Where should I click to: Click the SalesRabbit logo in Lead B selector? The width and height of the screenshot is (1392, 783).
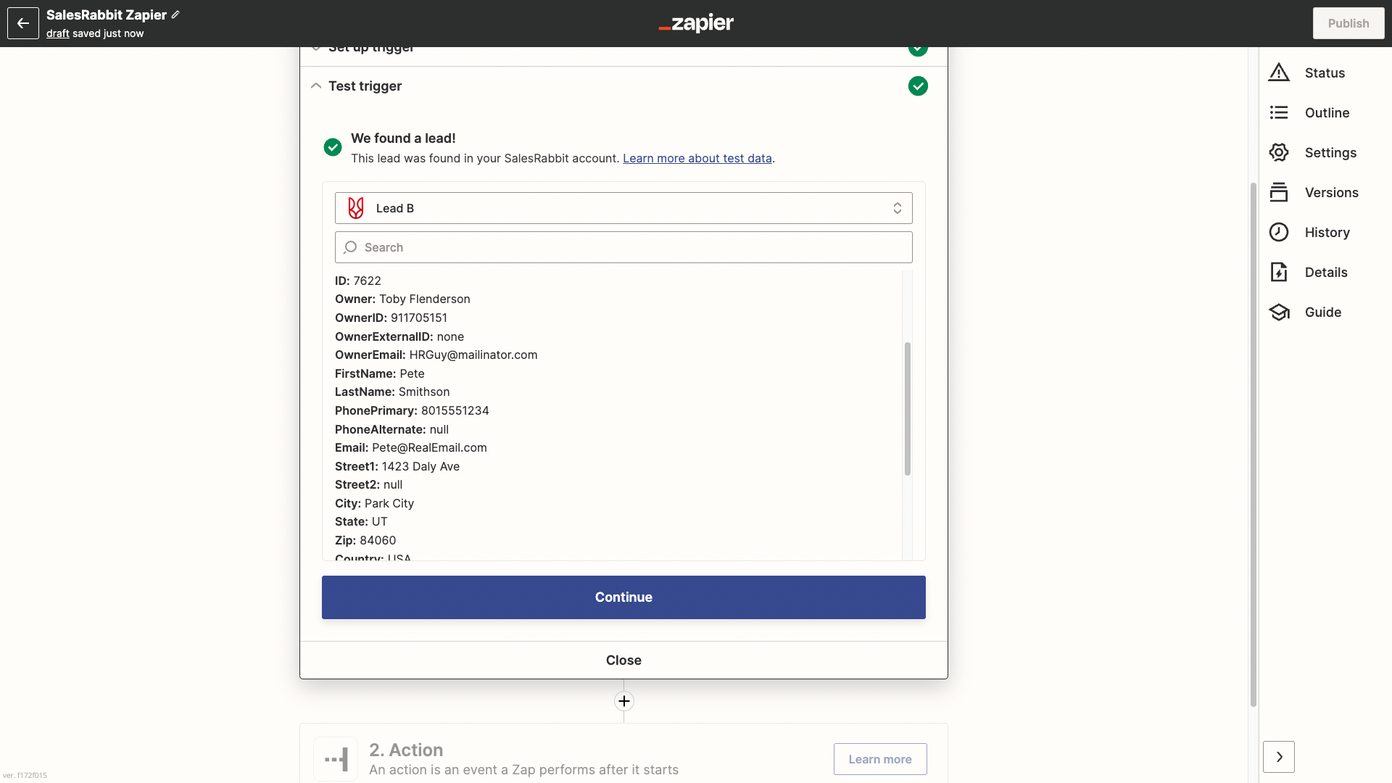(x=356, y=208)
